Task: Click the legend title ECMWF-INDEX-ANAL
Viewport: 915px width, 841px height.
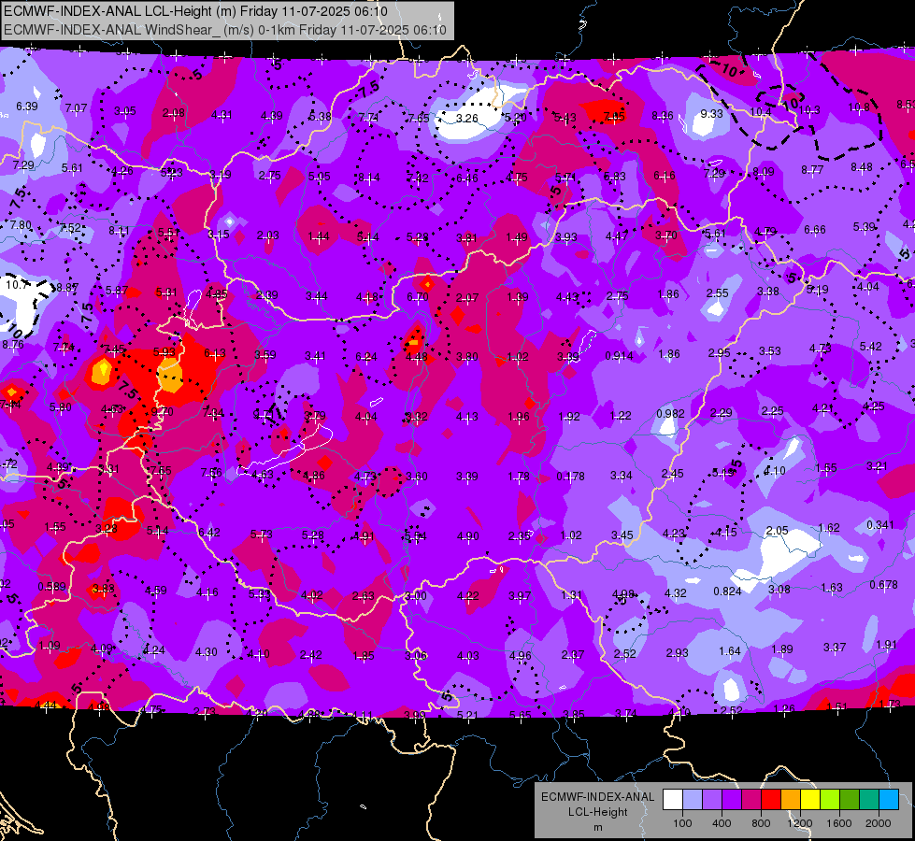Action: [x=597, y=797]
